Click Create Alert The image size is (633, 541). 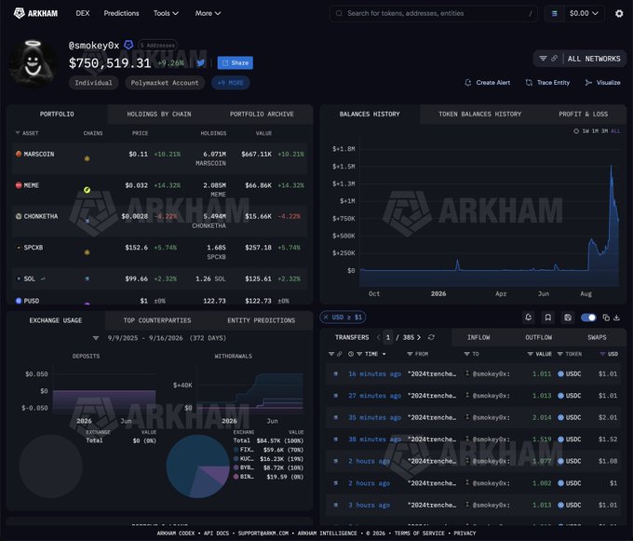coord(488,82)
